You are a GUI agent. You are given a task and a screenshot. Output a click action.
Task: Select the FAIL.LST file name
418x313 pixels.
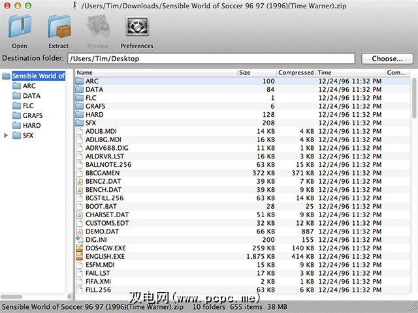pyautogui.click(x=97, y=273)
